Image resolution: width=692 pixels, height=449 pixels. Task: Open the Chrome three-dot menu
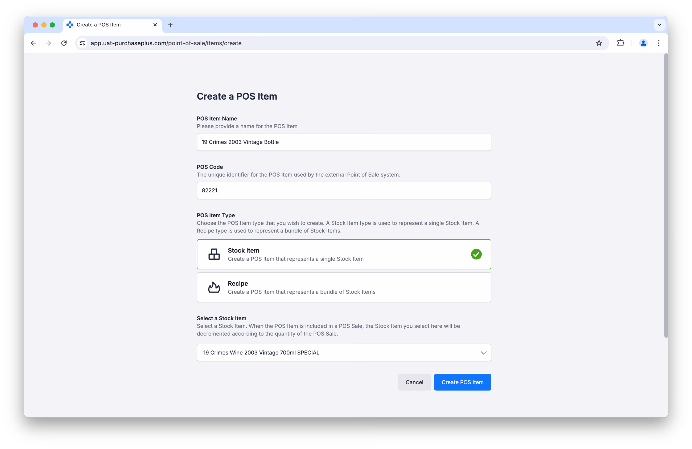click(658, 43)
